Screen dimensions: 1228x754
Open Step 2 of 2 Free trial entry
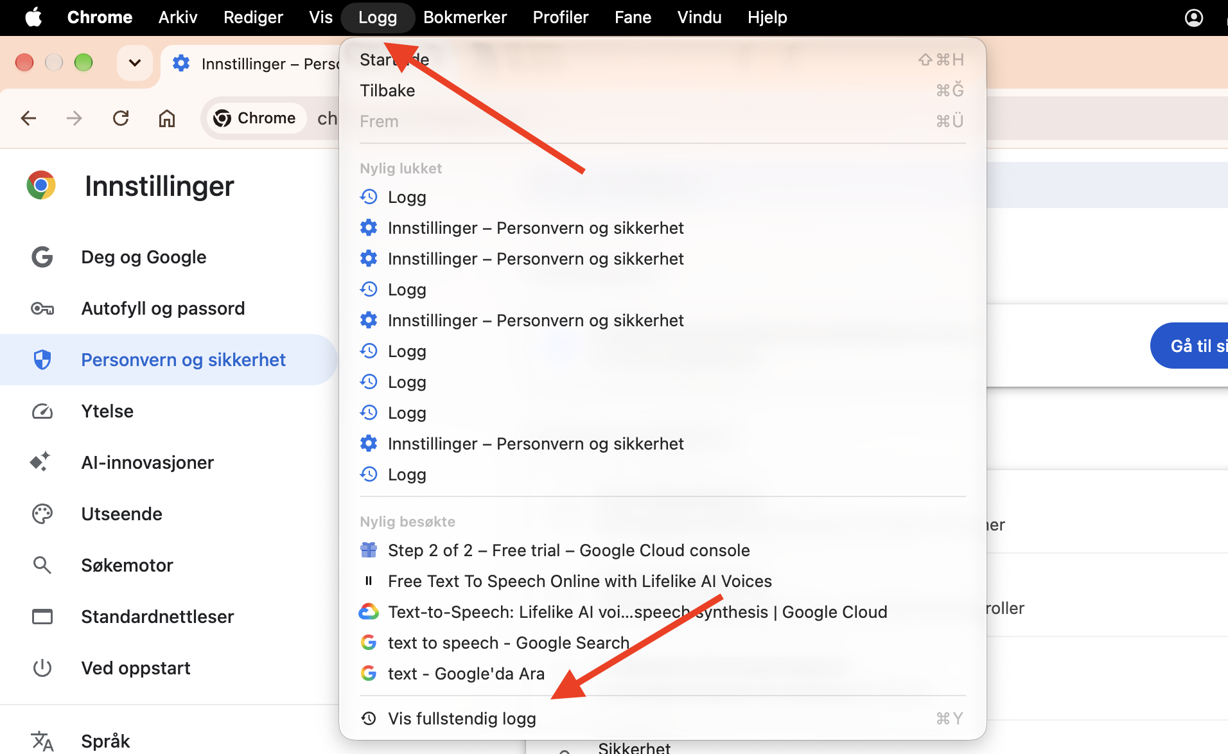point(662,550)
